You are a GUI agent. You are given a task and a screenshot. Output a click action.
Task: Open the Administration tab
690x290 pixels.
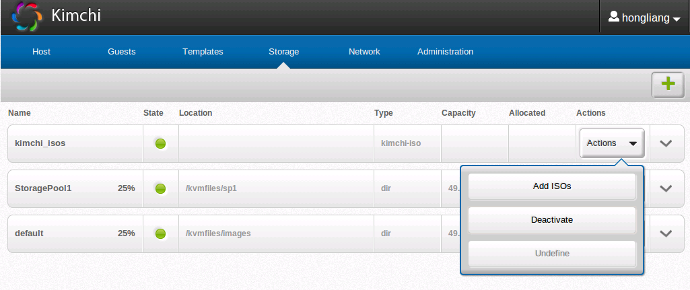point(445,52)
